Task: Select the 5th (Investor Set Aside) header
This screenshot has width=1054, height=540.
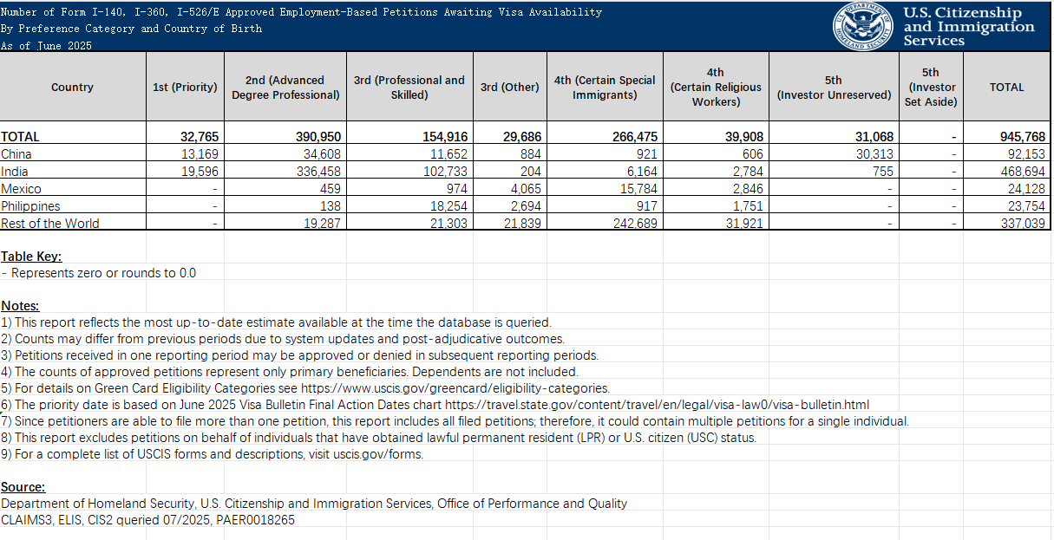Action: pyautogui.click(x=931, y=87)
